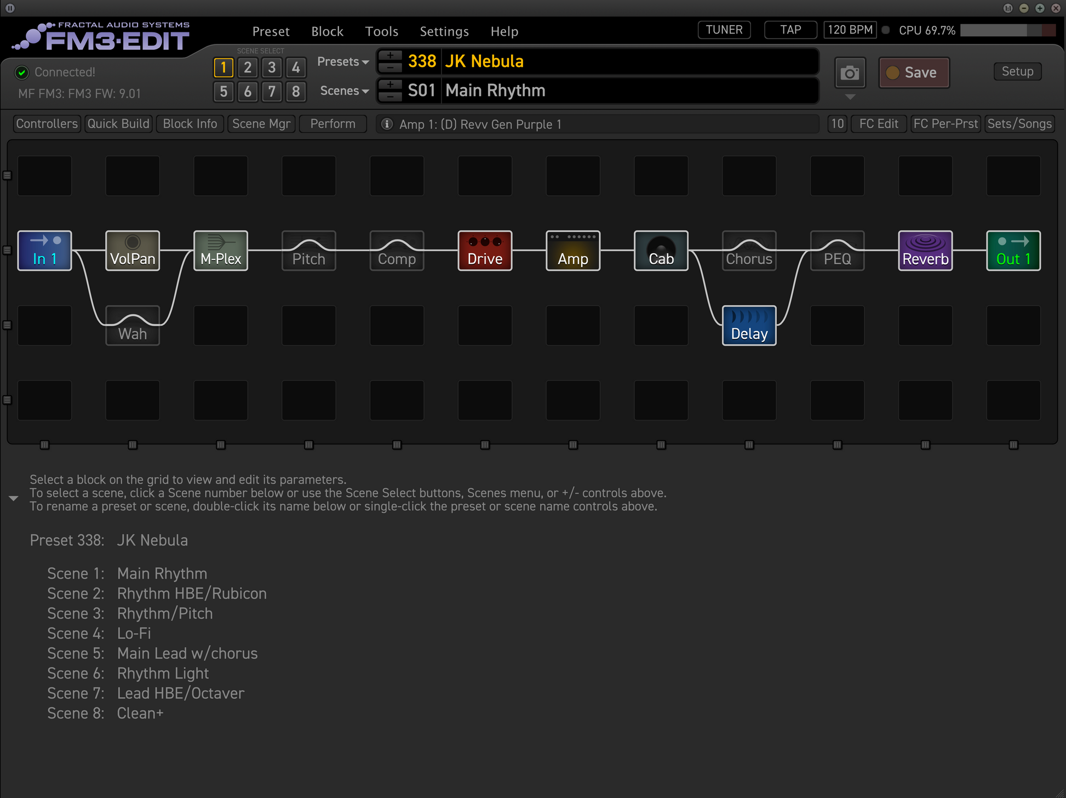Select the Amp block

(x=573, y=250)
